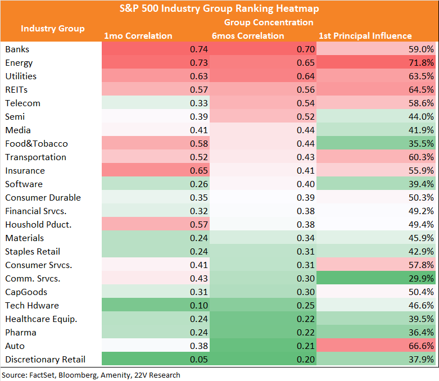Click the 'Comm. Srvcs.' row label

pos(33,279)
